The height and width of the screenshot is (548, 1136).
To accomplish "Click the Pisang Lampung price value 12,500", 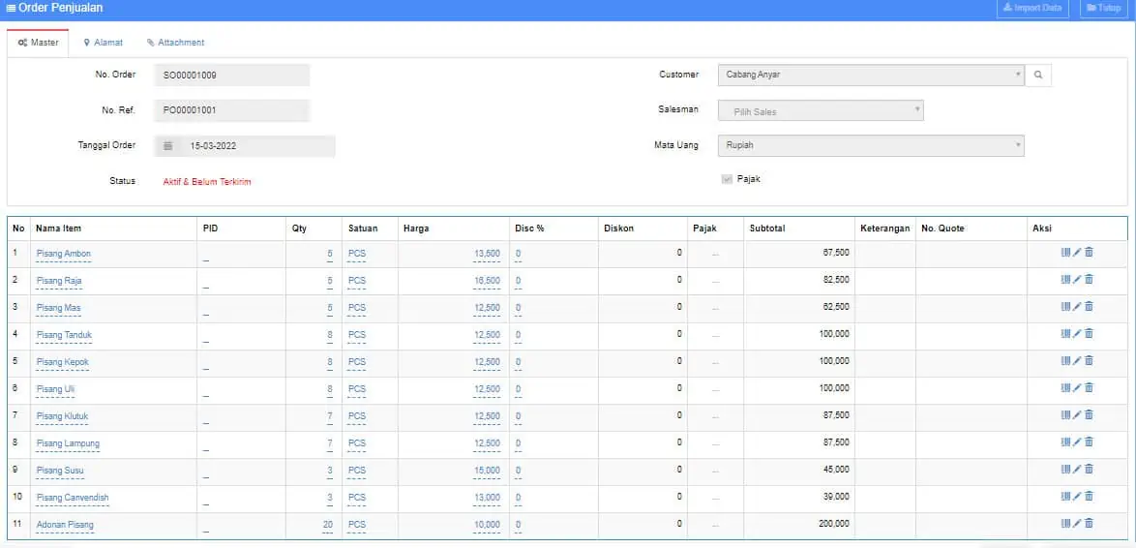I will tap(487, 443).
